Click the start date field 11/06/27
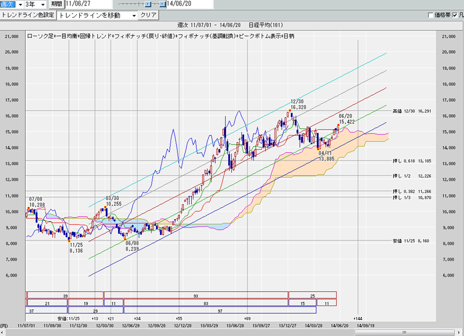The height and width of the screenshot is (336, 464). (x=88, y=4)
